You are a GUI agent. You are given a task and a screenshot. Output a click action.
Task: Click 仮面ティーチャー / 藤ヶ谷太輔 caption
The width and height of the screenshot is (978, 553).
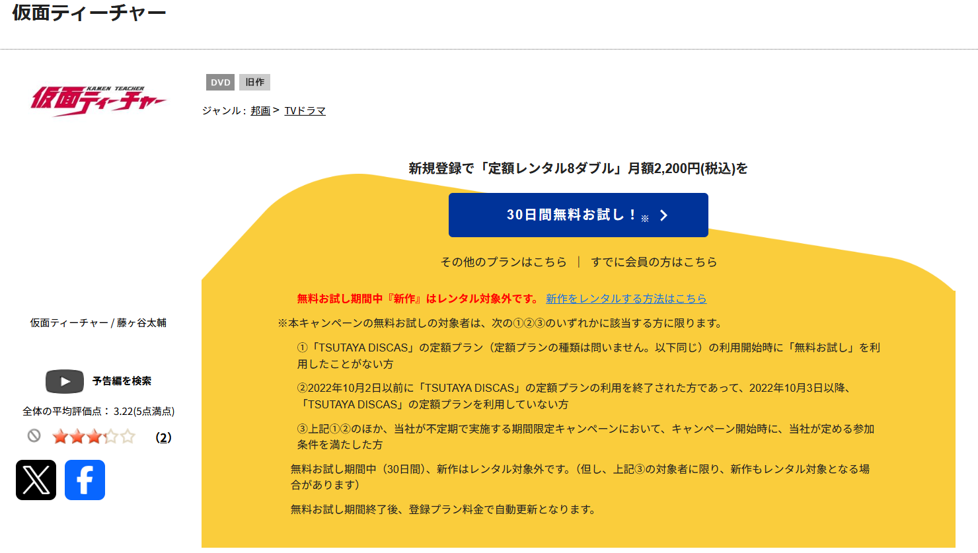[x=98, y=323]
